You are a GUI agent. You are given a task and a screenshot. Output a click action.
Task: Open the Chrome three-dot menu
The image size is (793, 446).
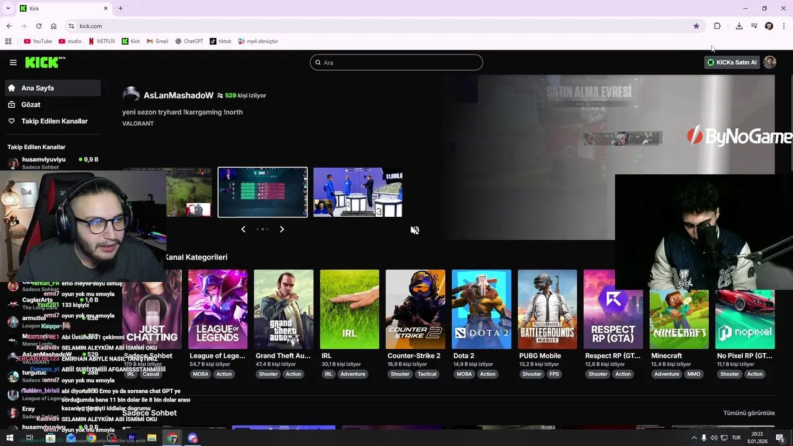coord(784,26)
